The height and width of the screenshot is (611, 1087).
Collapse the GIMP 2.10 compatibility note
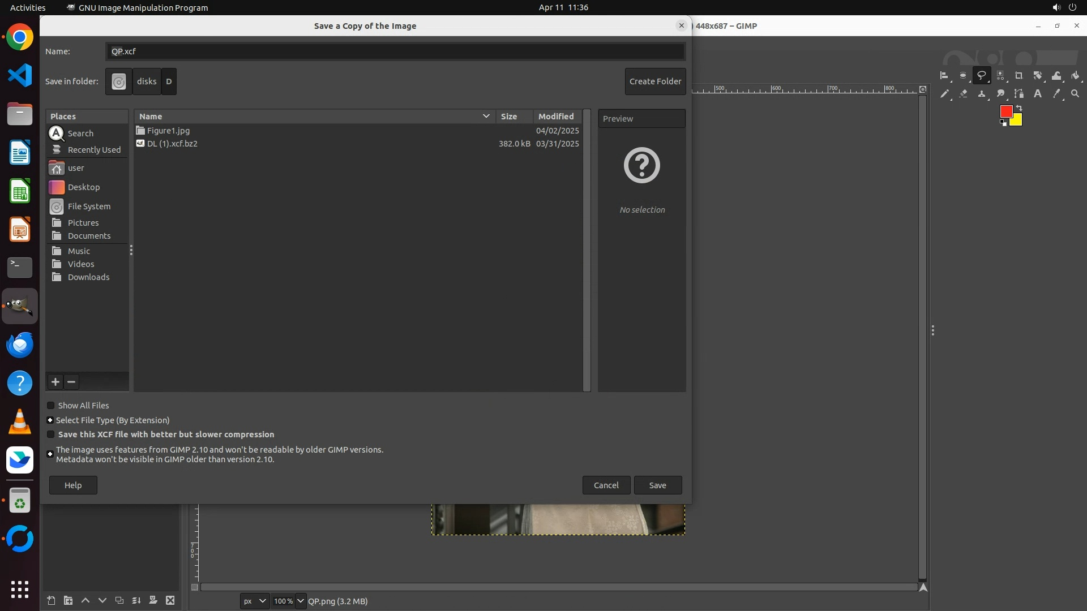50,454
